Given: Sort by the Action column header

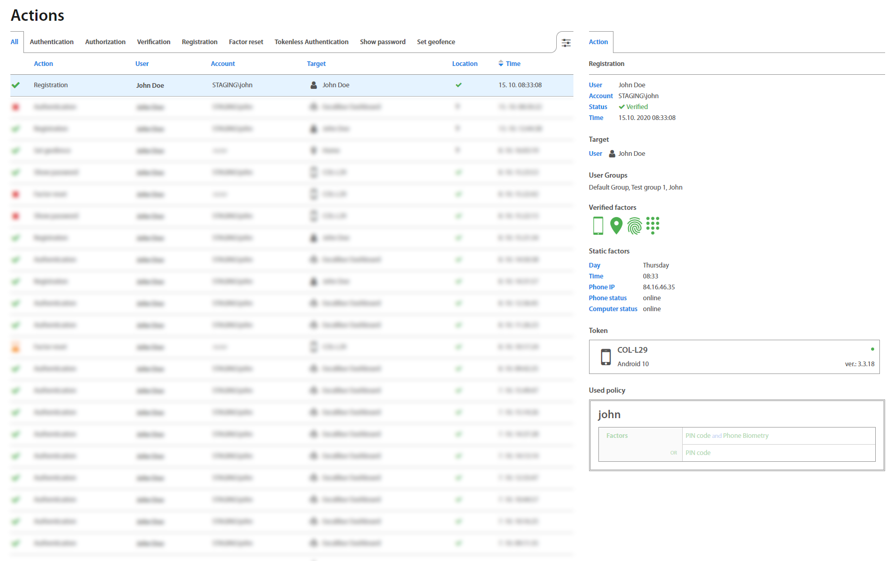Looking at the screenshot, I should point(43,64).
